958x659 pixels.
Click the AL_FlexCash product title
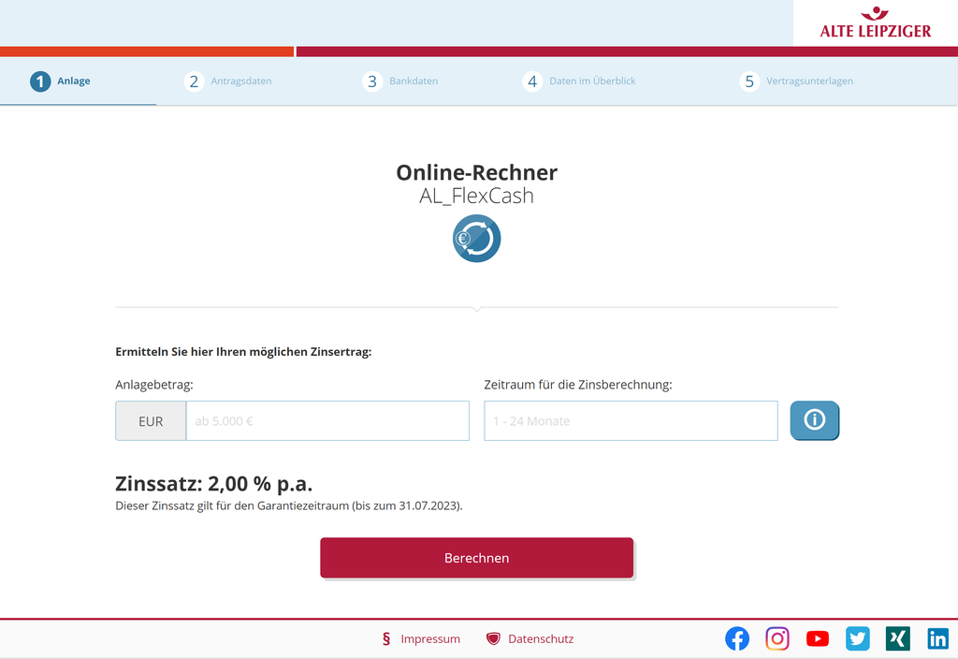coord(476,196)
